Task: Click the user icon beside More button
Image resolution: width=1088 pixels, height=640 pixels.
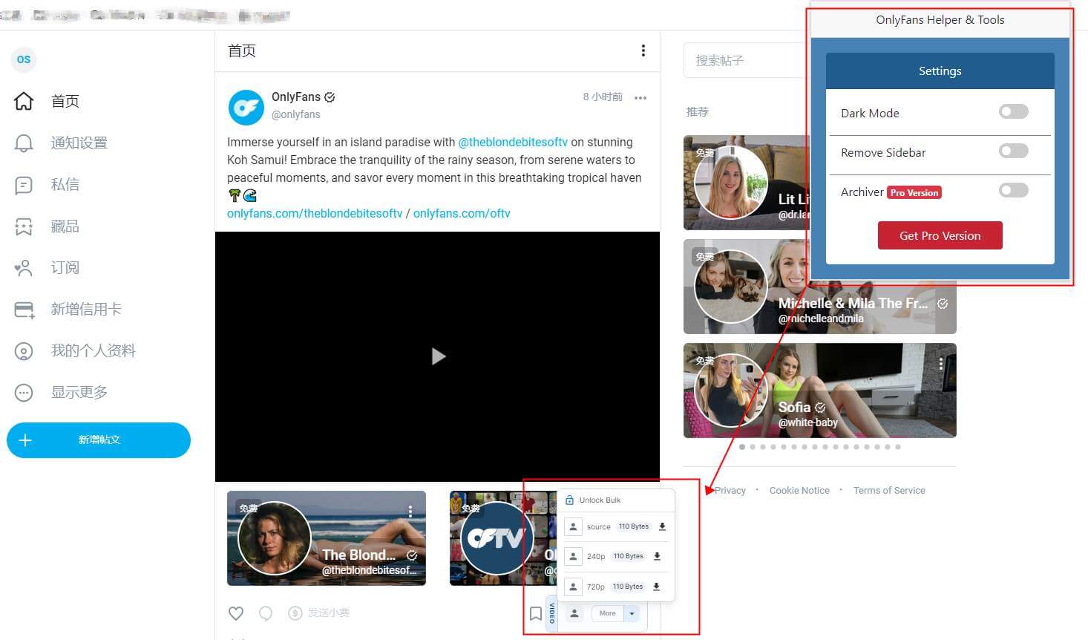Action: (x=574, y=613)
